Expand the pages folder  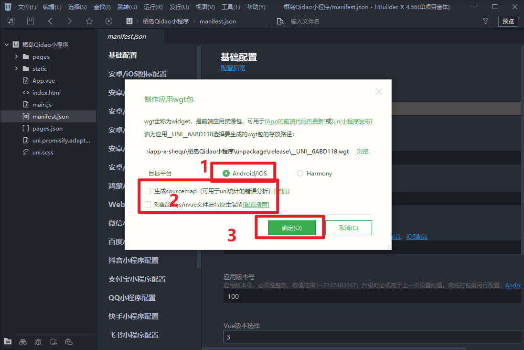click(16, 56)
